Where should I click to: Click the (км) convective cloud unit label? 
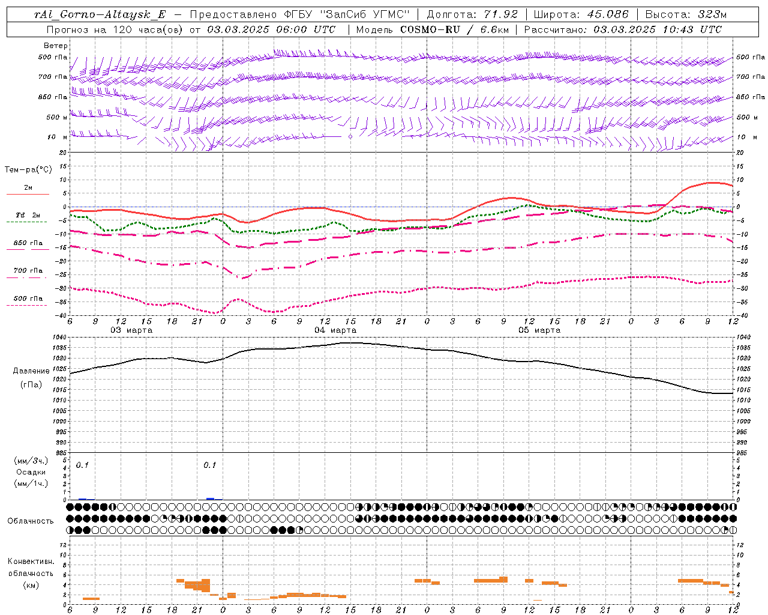(31, 586)
